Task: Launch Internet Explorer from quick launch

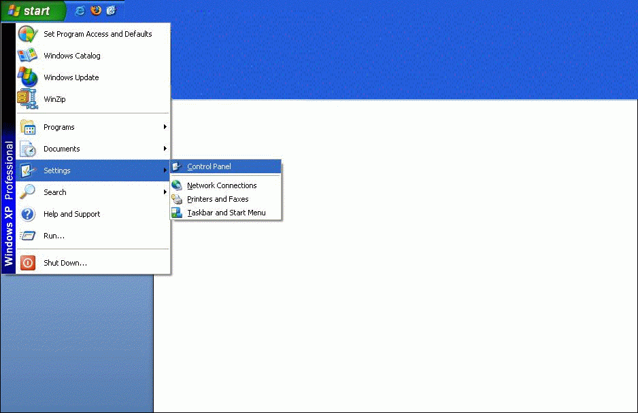Action: (80, 11)
